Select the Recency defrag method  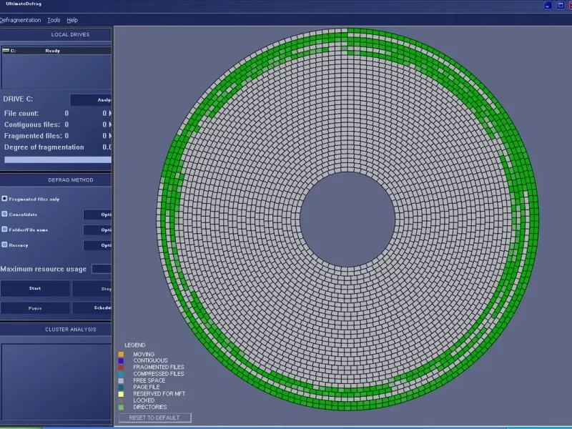4,245
